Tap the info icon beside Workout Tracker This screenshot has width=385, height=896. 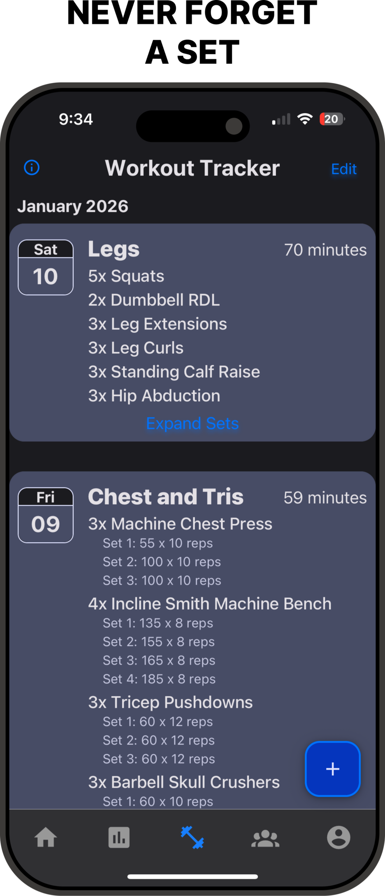(x=31, y=167)
